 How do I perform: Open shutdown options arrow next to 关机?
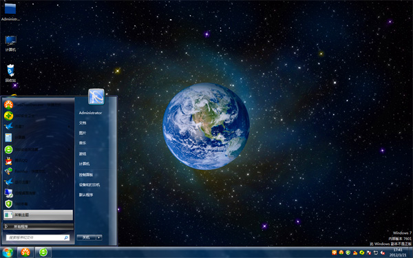(x=99, y=237)
